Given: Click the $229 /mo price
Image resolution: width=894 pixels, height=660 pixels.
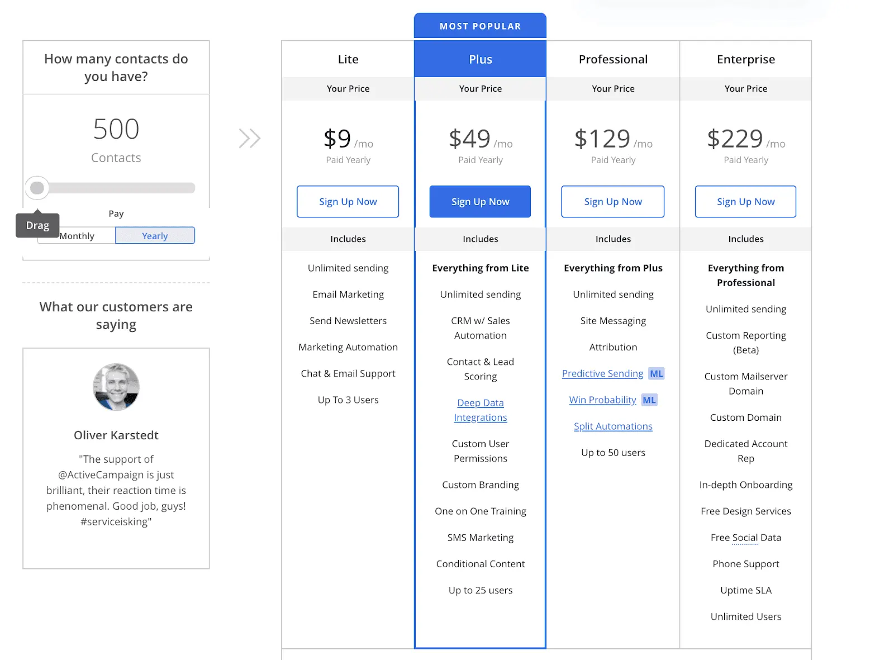Looking at the screenshot, I should (746, 139).
